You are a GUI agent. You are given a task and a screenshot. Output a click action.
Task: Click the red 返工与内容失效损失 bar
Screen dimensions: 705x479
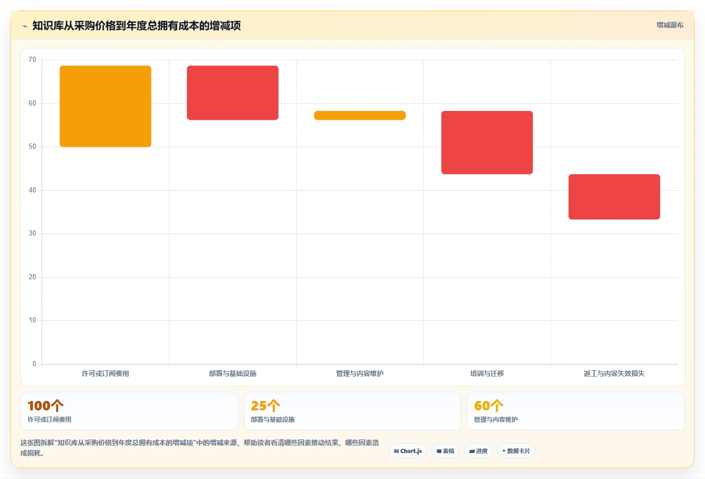click(x=614, y=197)
